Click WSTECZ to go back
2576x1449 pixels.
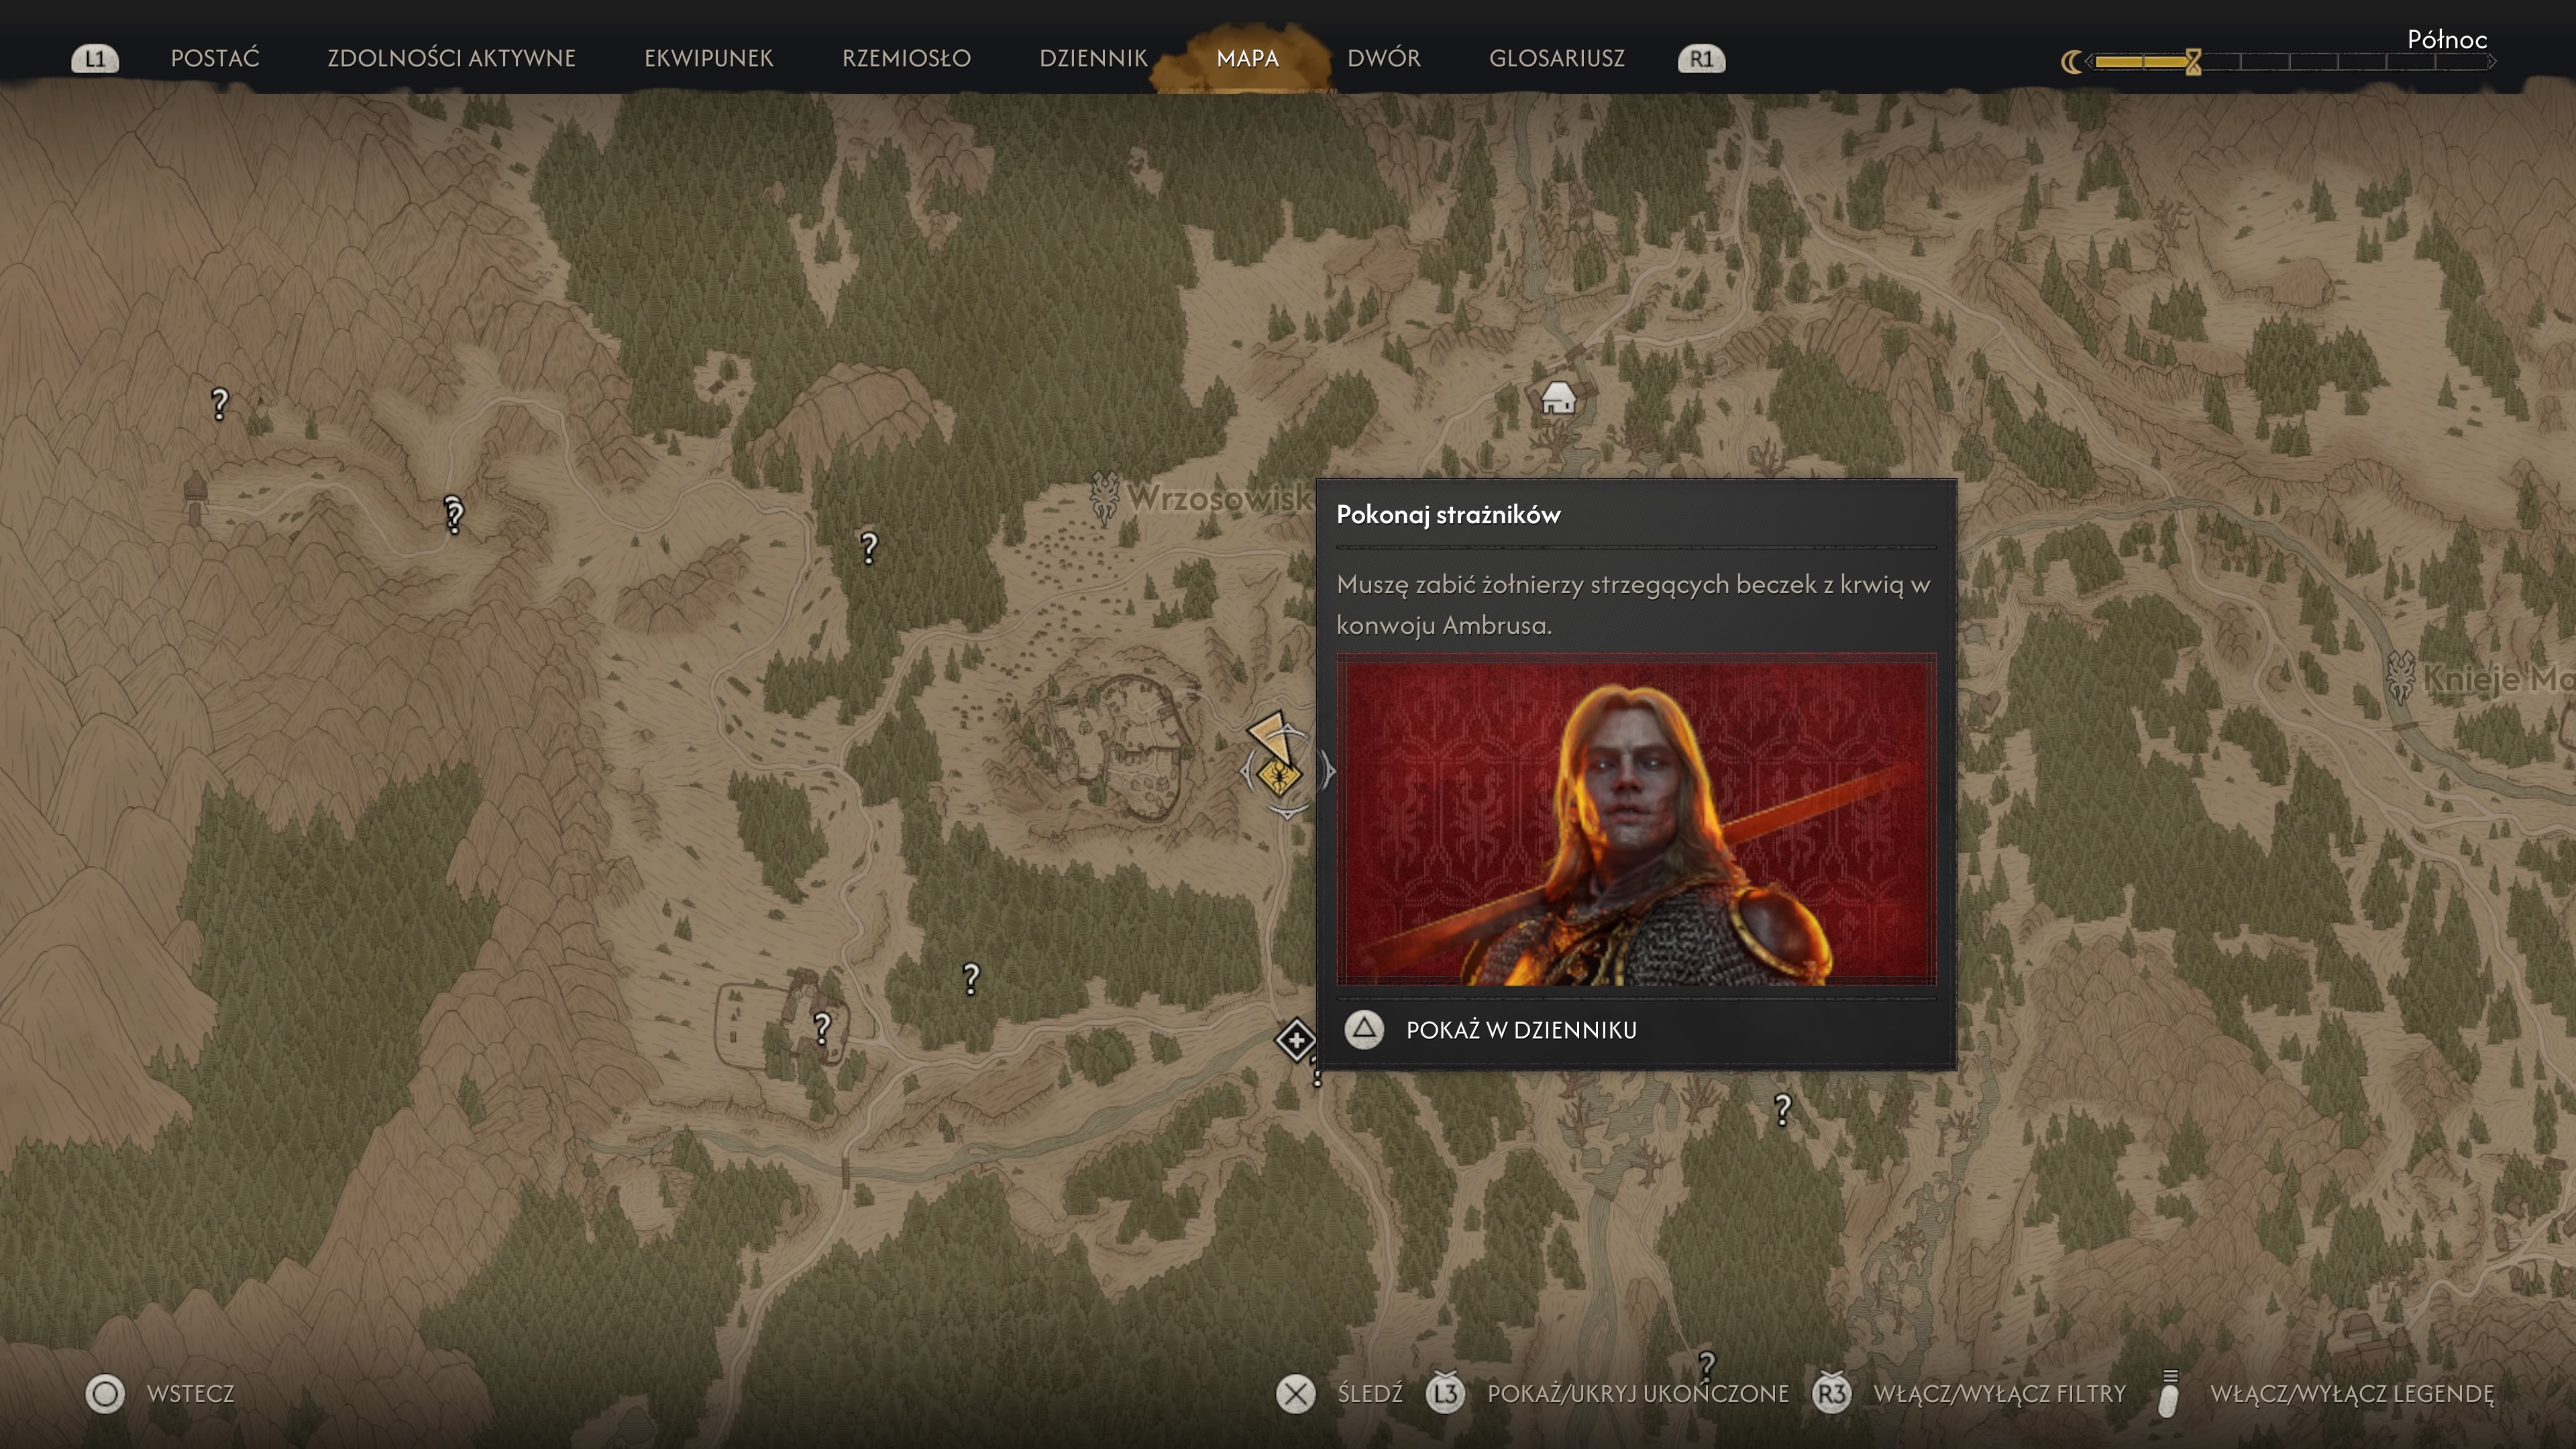coord(190,1393)
